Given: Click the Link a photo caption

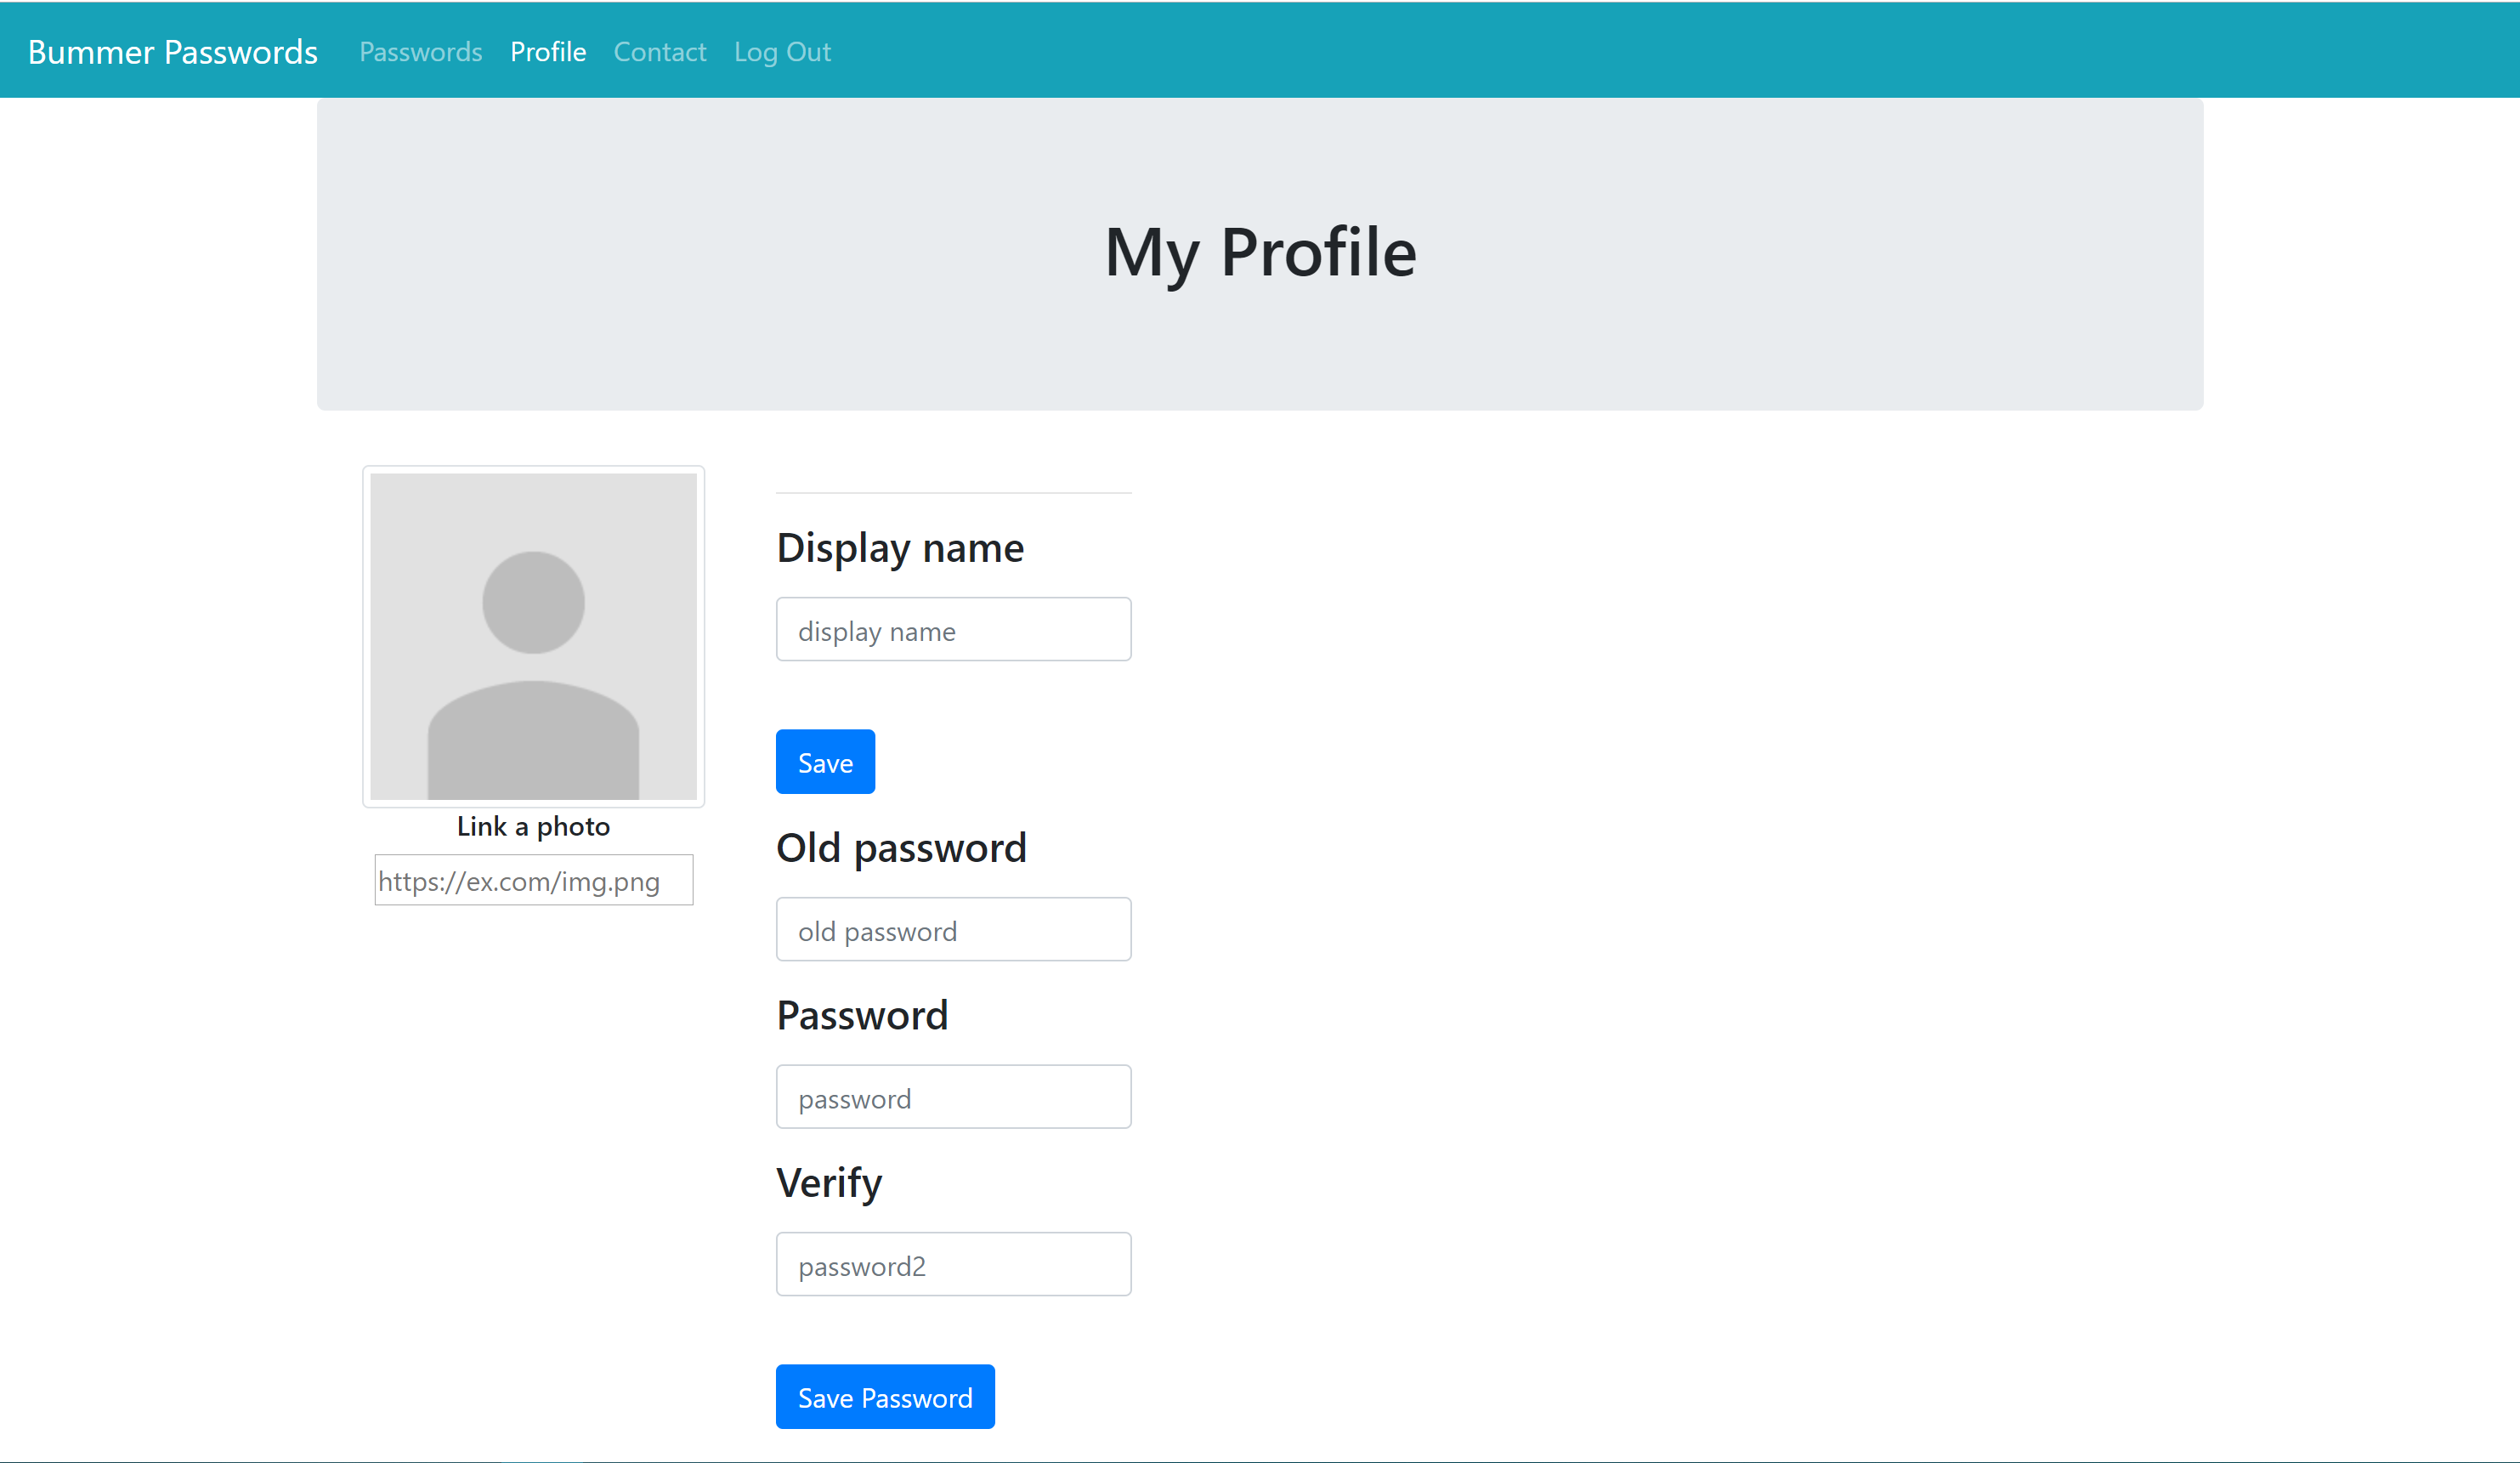Looking at the screenshot, I should coord(534,826).
